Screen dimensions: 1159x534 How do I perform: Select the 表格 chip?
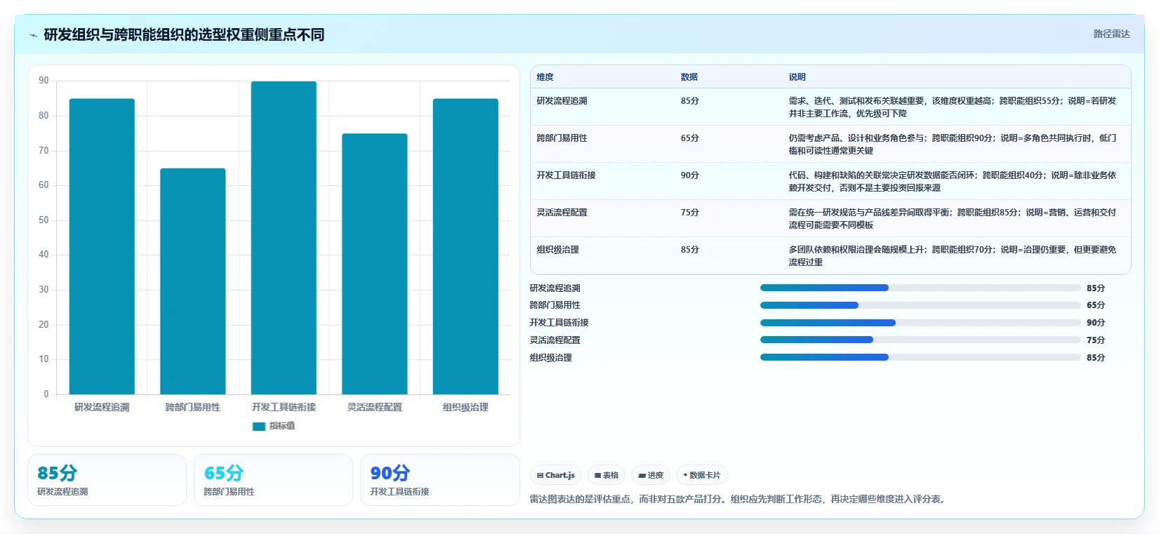(x=607, y=475)
